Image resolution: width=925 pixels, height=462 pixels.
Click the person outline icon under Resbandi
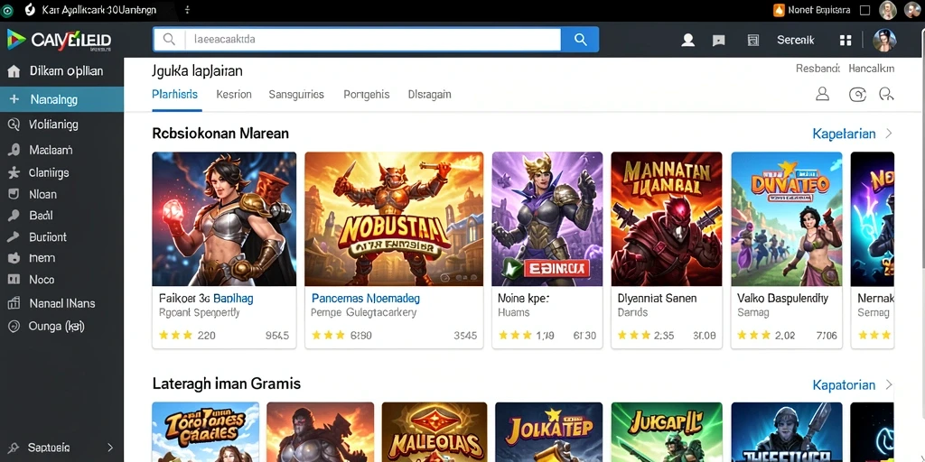click(x=822, y=94)
